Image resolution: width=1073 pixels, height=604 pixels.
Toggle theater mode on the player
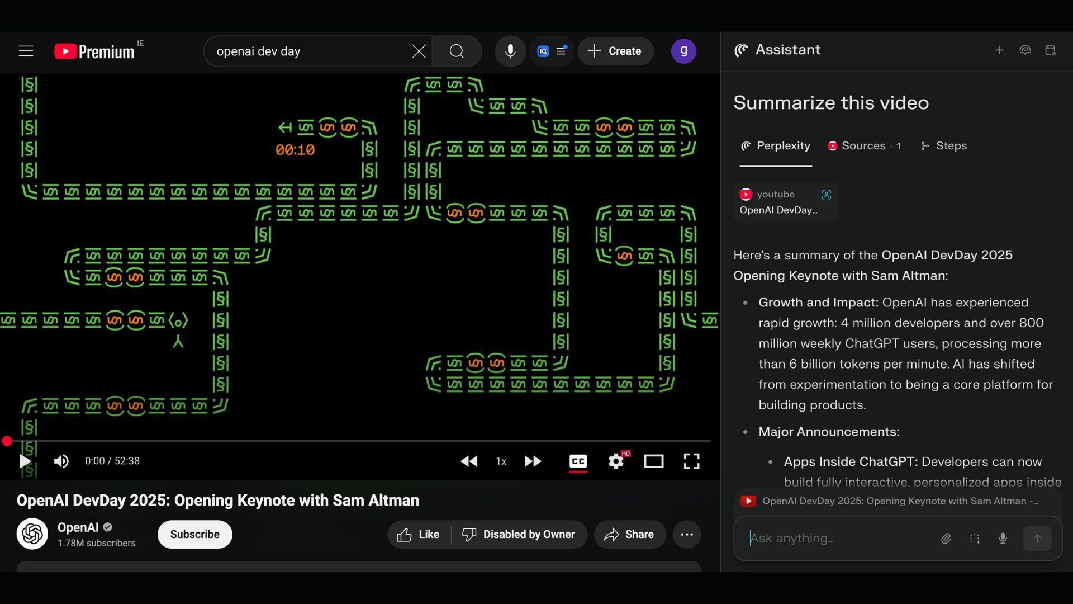tap(653, 461)
